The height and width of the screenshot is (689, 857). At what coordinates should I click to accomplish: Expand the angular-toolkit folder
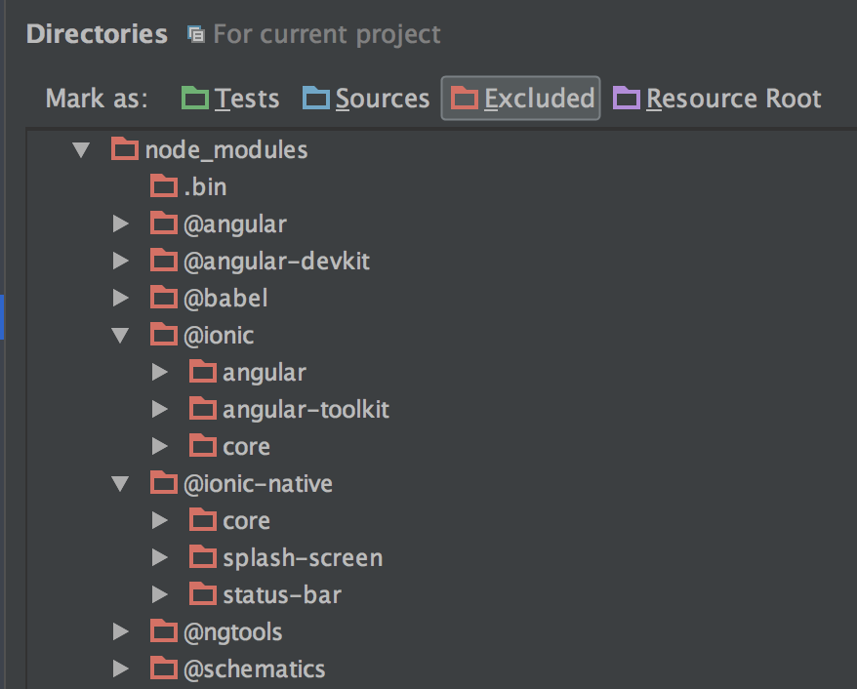tap(160, 409)
